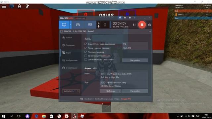Open Yandex Browser from taskbar

[x=59, y=116]
